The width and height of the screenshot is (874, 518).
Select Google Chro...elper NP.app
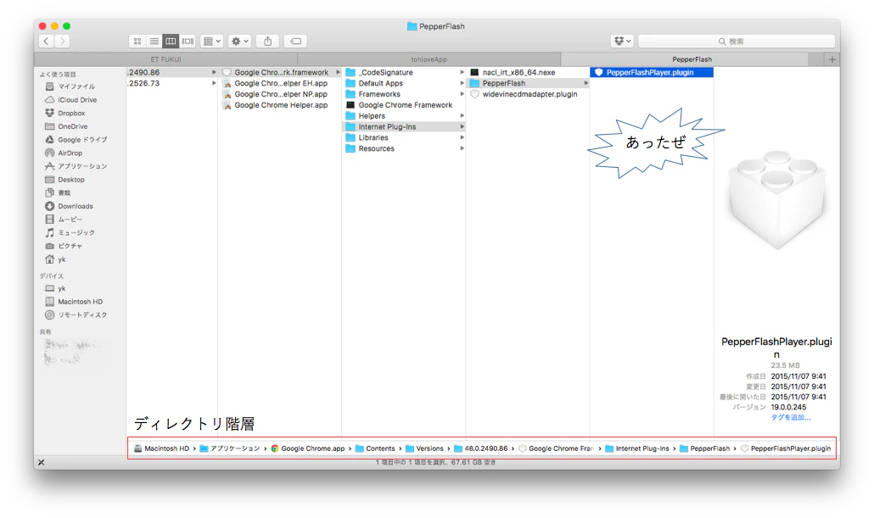[282, 94]
